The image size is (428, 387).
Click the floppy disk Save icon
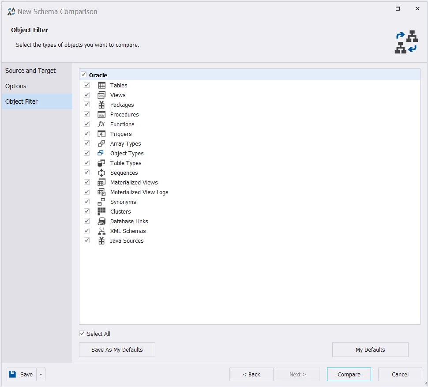[12, 374]
